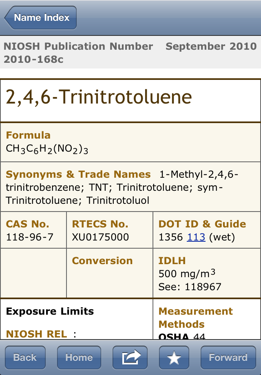Tap the RTECS number XU0175000
This screenshot has width=261, height=375.
(100, 237)
